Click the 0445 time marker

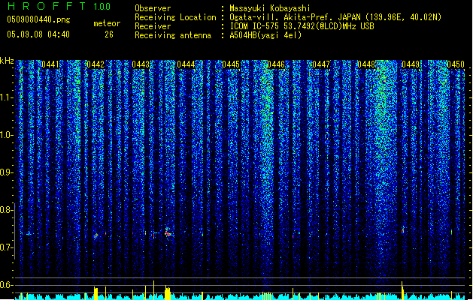[231, 64]
